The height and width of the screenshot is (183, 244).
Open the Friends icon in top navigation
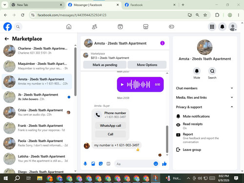pyautogui.click(x=95, y=27)
